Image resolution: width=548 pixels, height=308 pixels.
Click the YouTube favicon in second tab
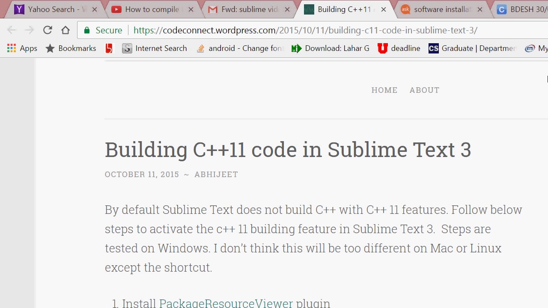tap(116, 9)
